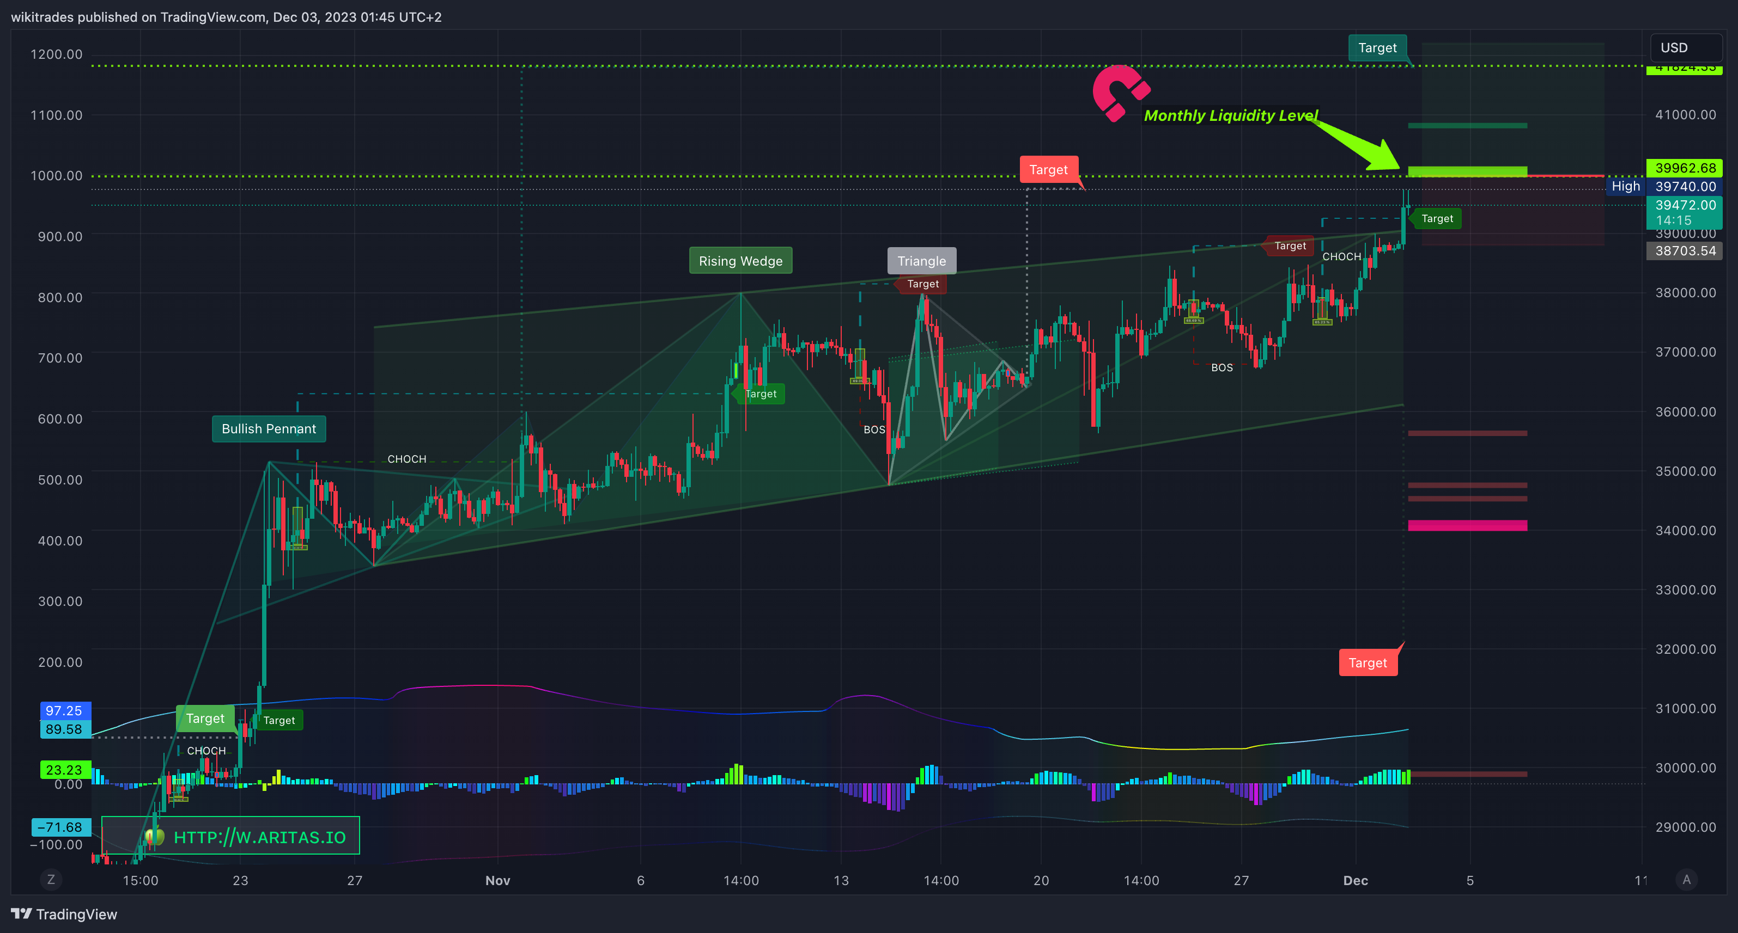
Task: Click the 97.25 indicator value label
Action: [65, 710]
